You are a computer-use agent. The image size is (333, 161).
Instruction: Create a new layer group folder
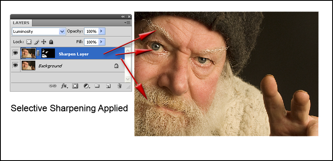coord(97,86)
